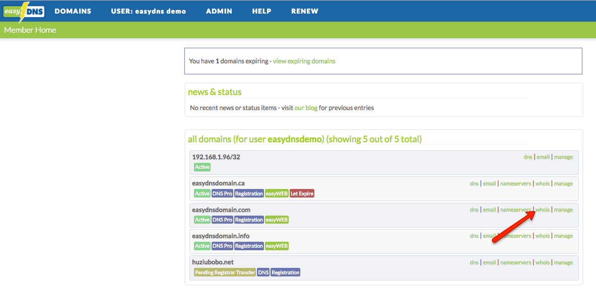
Task: Click nameservers for huziubobo.net
Action: pyautogui.click(x=515, y=262)
